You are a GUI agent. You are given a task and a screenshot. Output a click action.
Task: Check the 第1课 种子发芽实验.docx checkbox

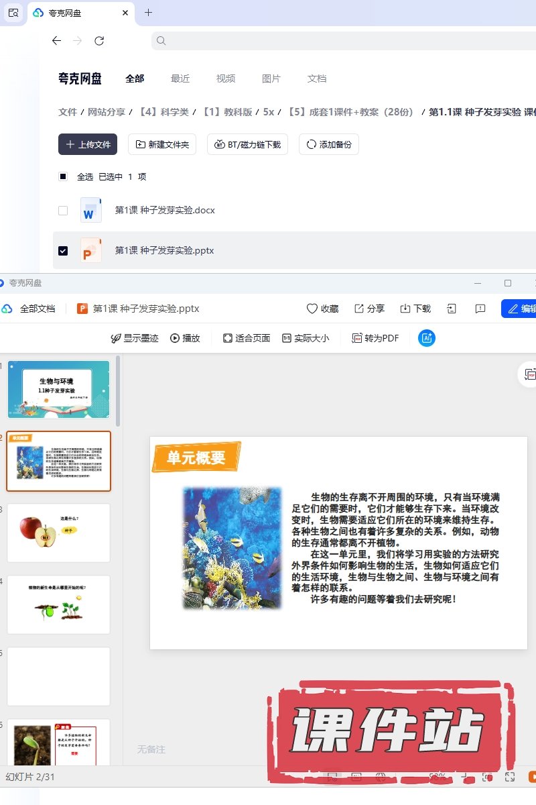[63, 210]
